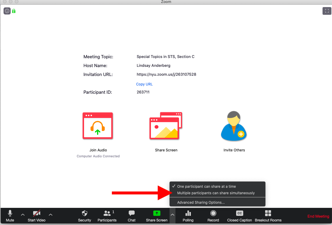The image size is (332, 225).
Task: Click the Copy URL link
Action: tap(144, 84)
